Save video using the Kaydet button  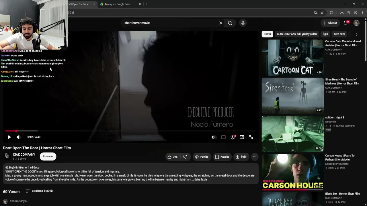(x=222, y=157)
